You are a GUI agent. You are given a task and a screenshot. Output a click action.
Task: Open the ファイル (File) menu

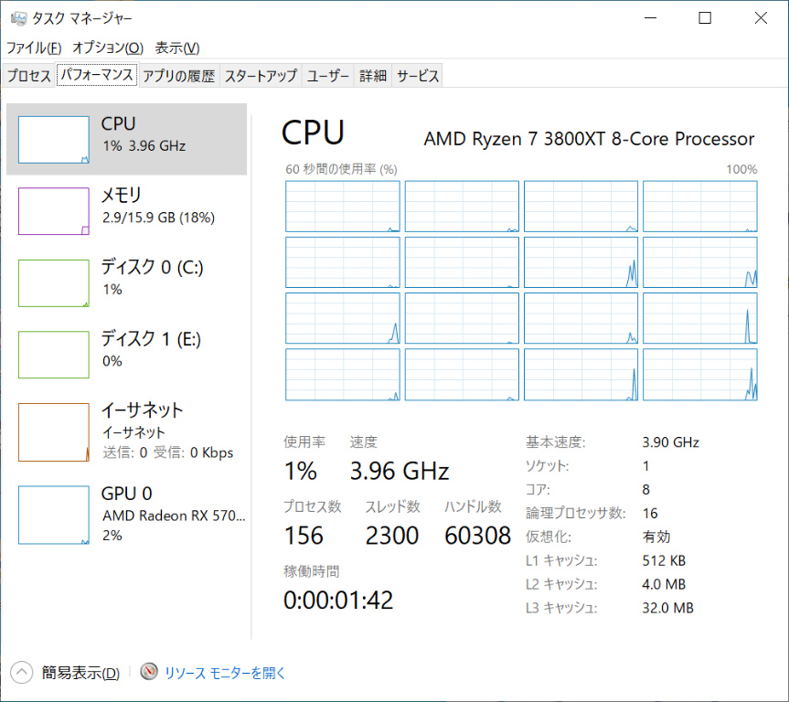(34, 48)
